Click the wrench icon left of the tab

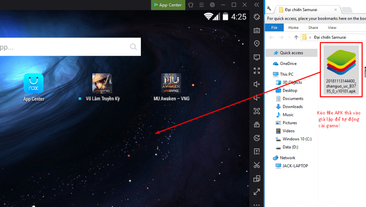269,9
